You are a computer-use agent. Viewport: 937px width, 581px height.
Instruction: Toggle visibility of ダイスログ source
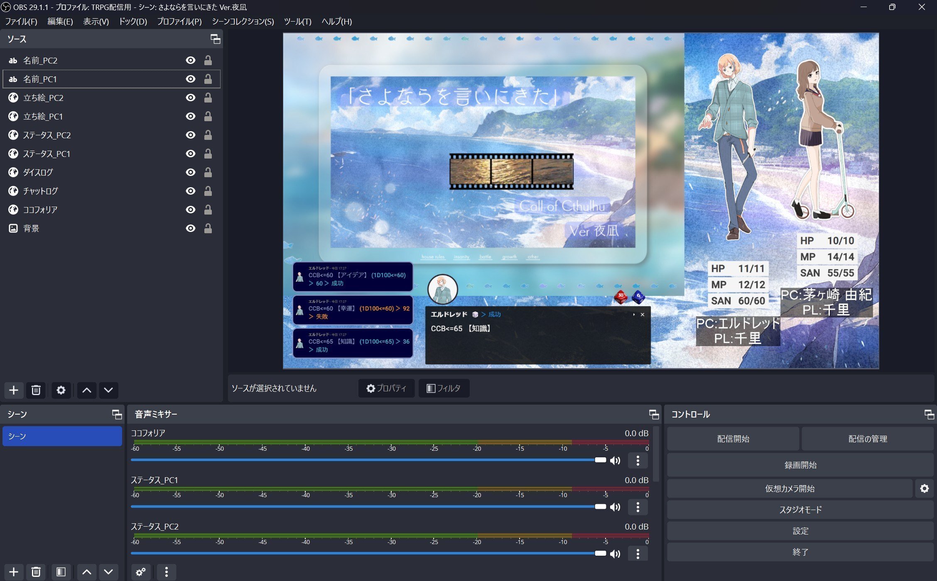(x=191, y=172)
